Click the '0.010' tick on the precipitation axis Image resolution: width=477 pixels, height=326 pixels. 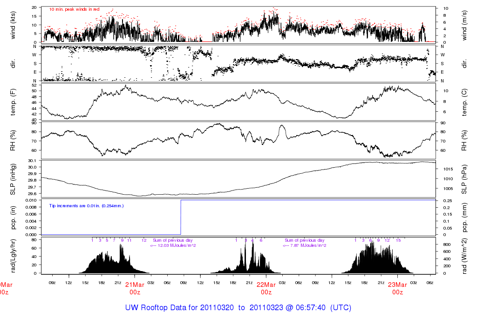[x=31, y=200]
